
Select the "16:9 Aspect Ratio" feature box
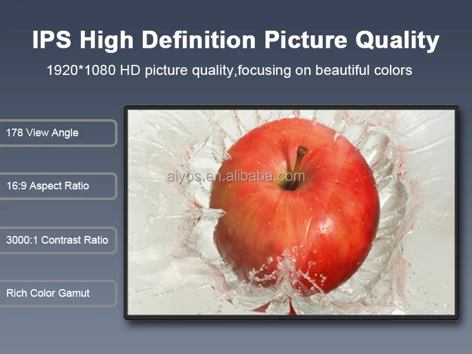pyautogui.click(x=58, y=186)
